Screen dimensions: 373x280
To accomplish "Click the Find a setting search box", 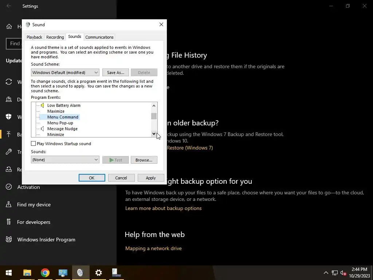I will click(14, 44).
